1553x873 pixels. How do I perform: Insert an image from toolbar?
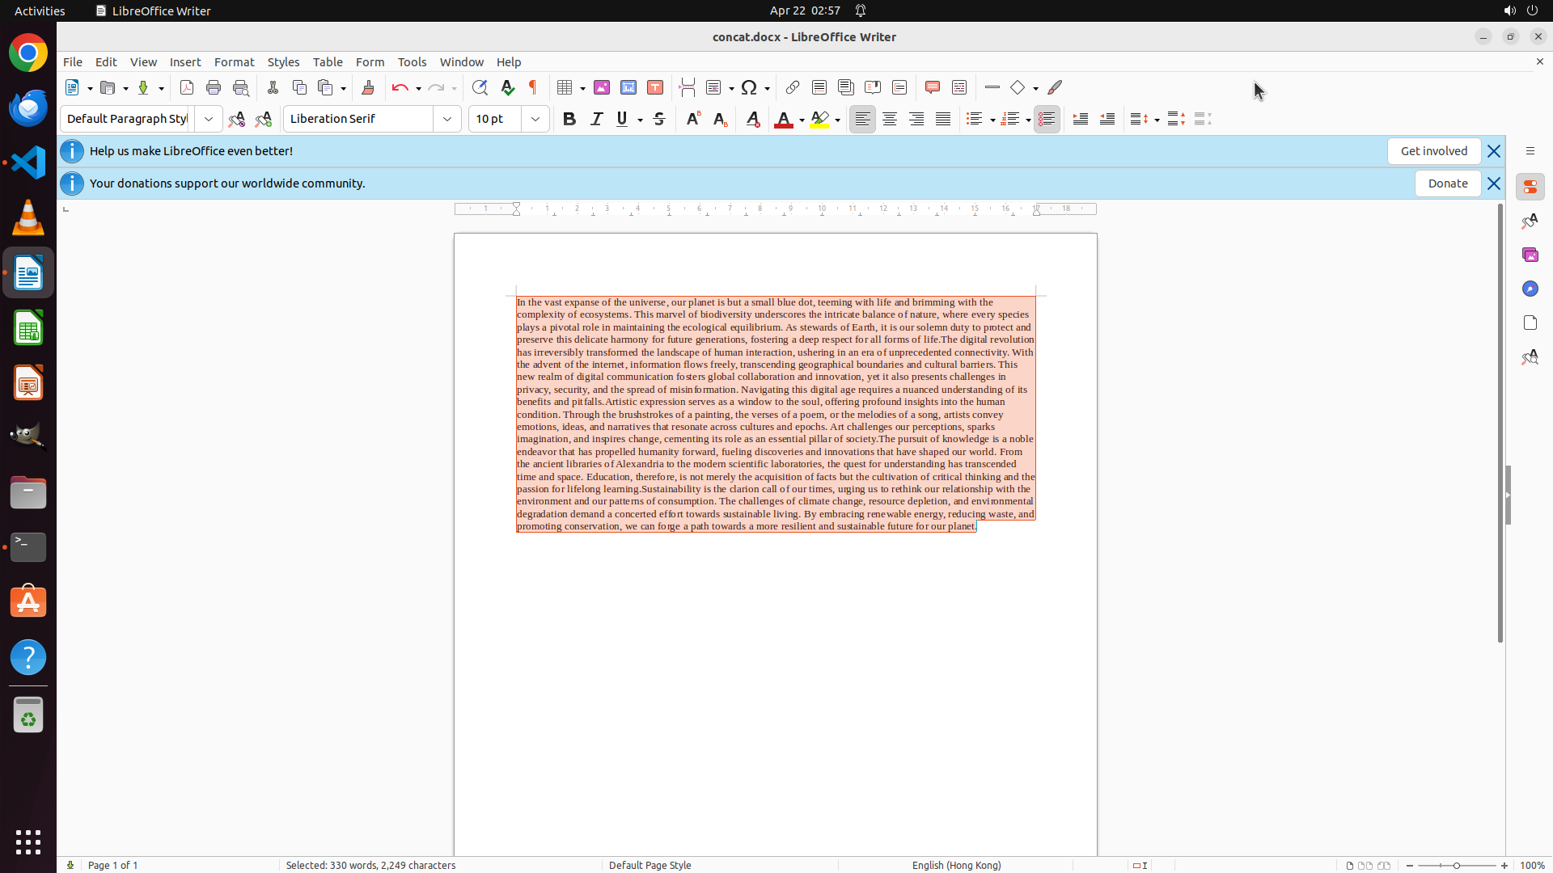[x=602, y=87]
